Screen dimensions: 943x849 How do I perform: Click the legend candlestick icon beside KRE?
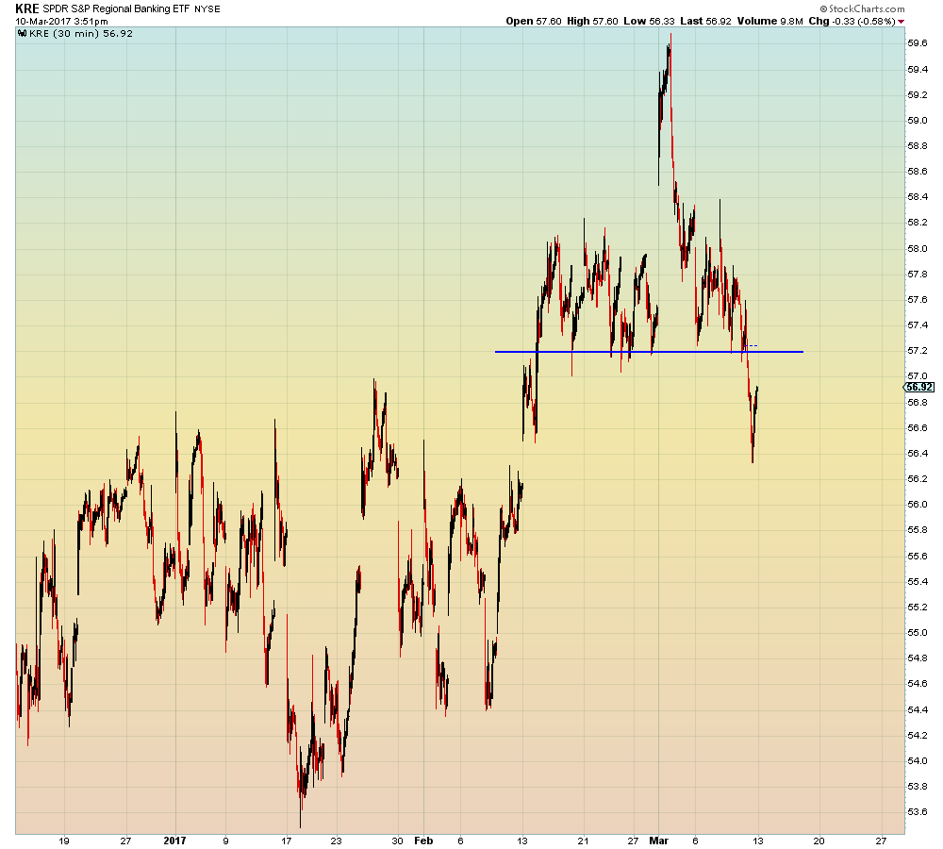tap(23, 34)
